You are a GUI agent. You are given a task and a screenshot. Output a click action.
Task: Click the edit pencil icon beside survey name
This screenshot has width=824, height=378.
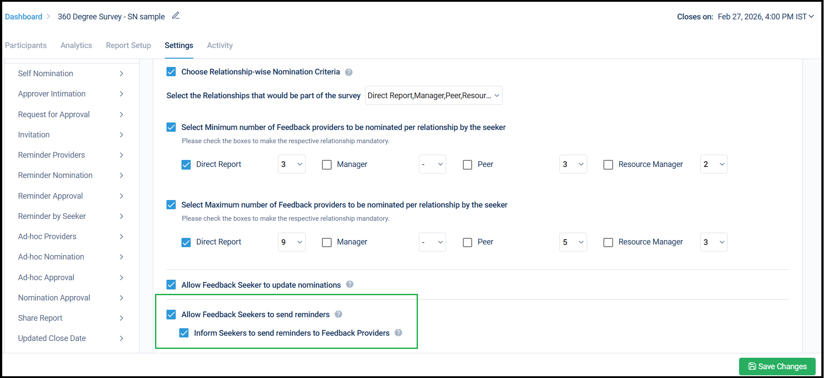point(176,16)
